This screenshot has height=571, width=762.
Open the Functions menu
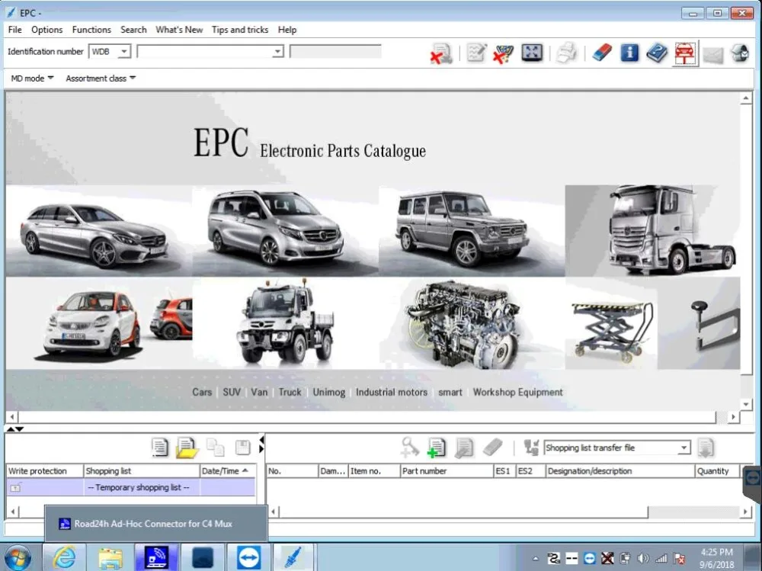point(91,30)
